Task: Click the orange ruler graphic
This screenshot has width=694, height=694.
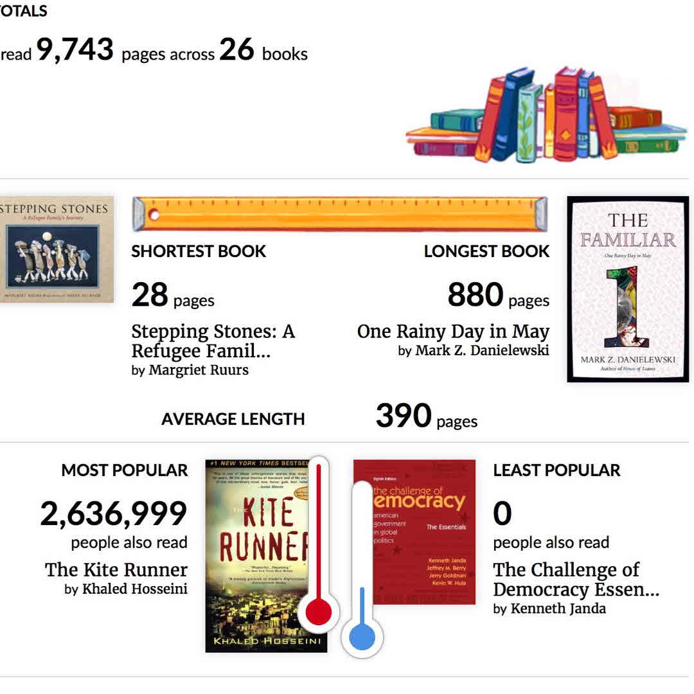Action: 340,214
